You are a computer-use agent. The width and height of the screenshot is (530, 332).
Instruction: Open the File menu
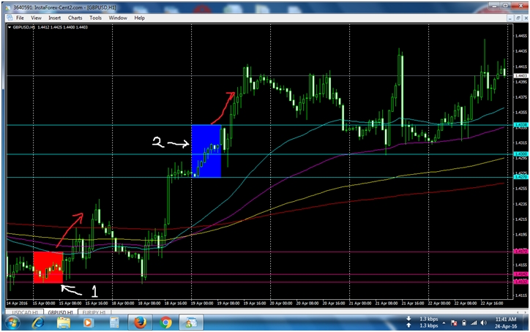[20, 18]
